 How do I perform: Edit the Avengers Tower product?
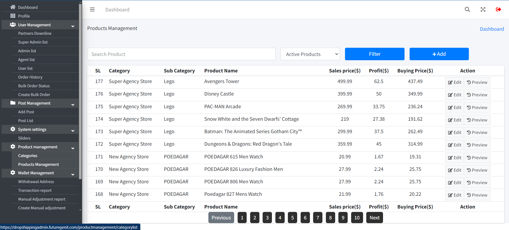[455, 82]
